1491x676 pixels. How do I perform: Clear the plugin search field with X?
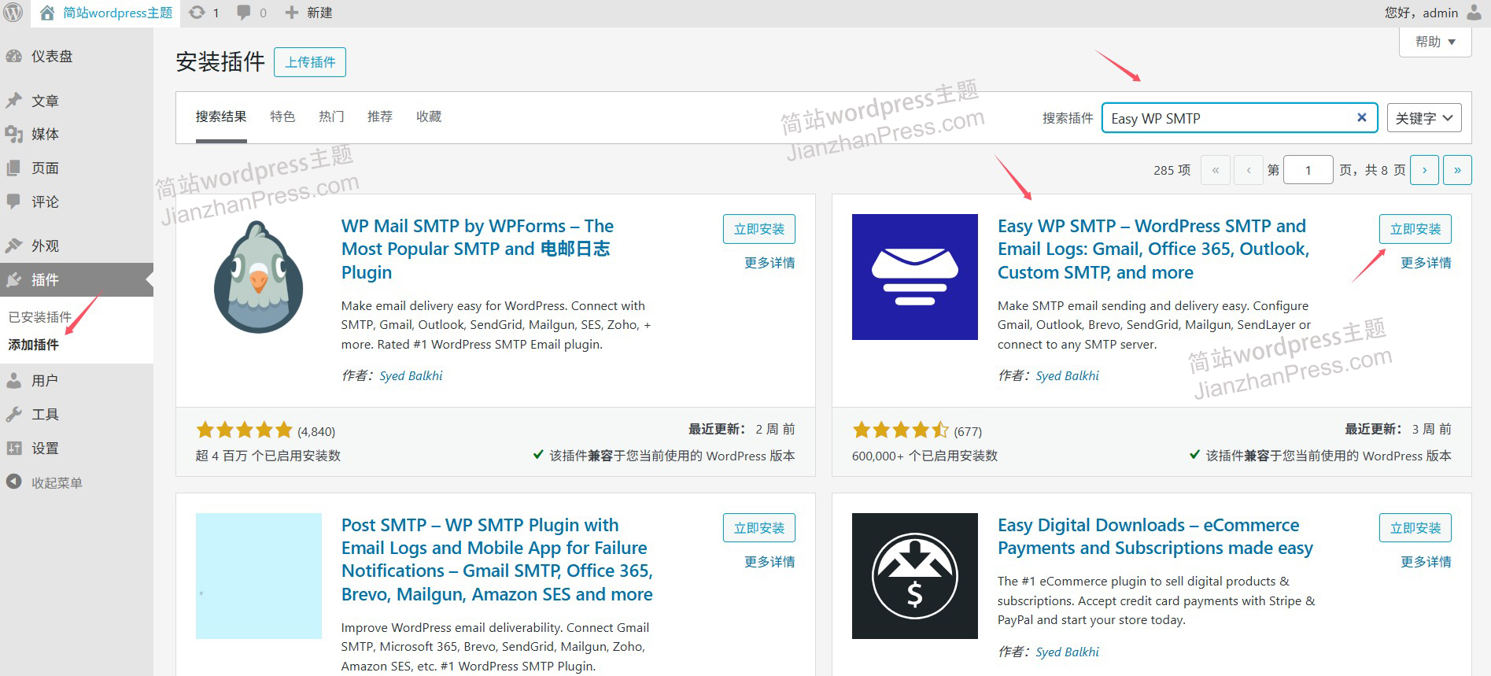[1362, 117]
